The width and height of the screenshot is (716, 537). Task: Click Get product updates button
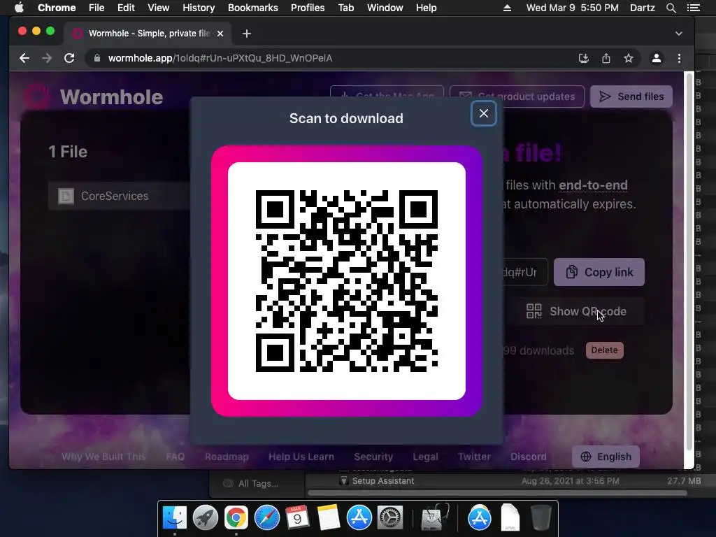pos(517,96)
